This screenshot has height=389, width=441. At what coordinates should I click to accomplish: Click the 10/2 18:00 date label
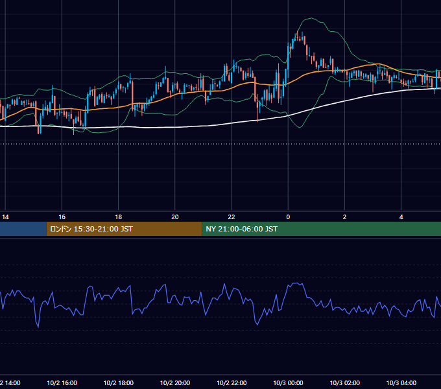119,383
